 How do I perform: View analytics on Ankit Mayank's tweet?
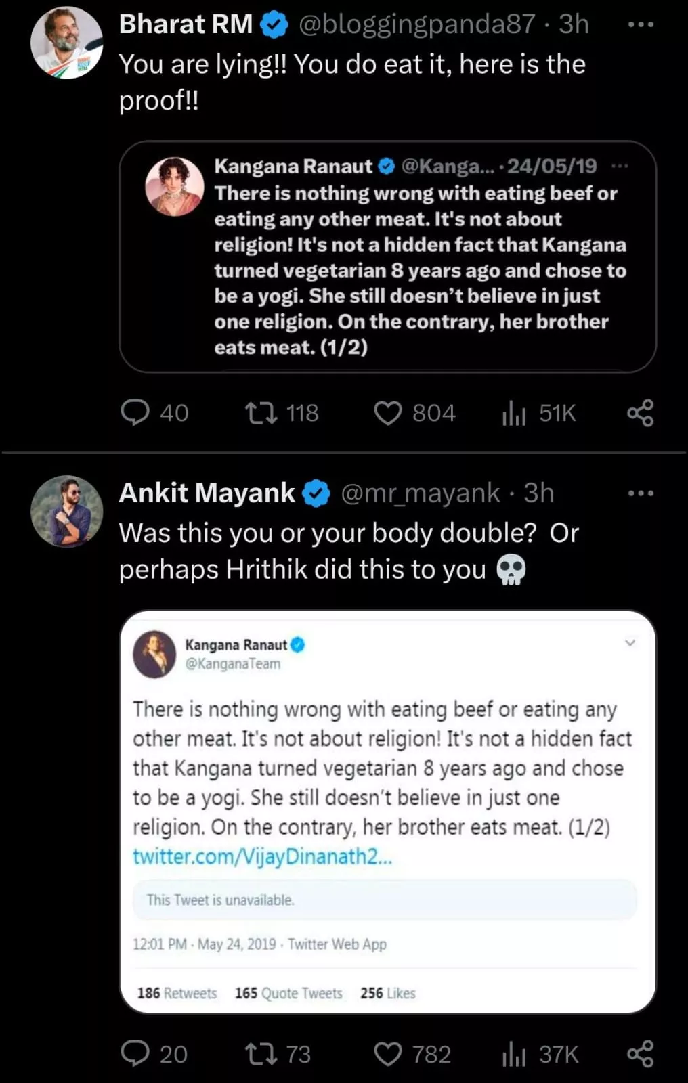click(514, 1054)
